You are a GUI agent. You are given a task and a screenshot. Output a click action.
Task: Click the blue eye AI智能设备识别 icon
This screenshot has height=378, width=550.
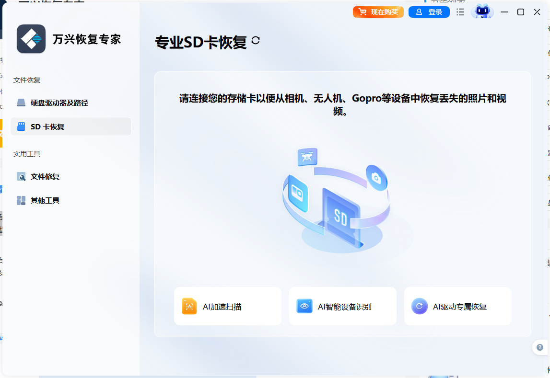304,306
